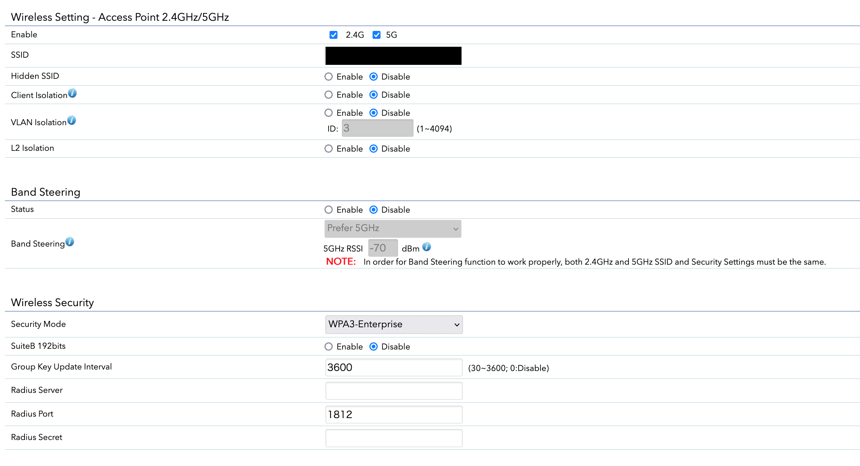
Task: Enable the Hidden SSID option
Action: tap(329, 77)
